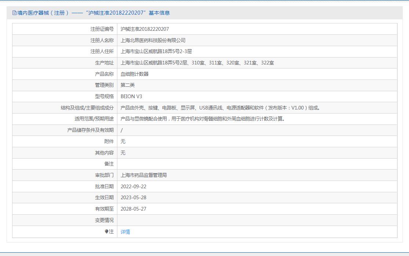Viewport: 409px width, 256px height.
Task: Click the 生产地址 label
Action: [x=104, y=63]
